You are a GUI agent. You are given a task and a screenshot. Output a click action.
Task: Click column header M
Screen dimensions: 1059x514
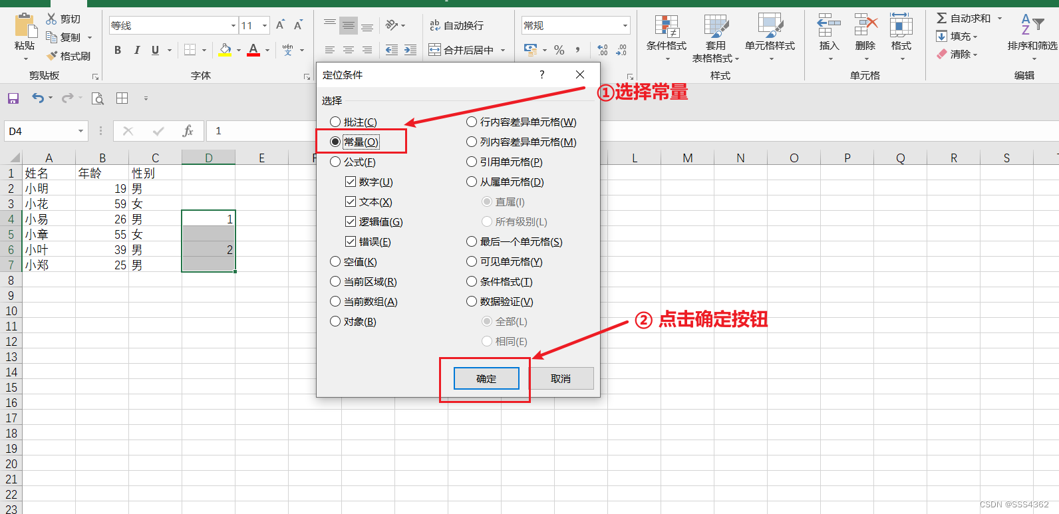coord(688,158)
